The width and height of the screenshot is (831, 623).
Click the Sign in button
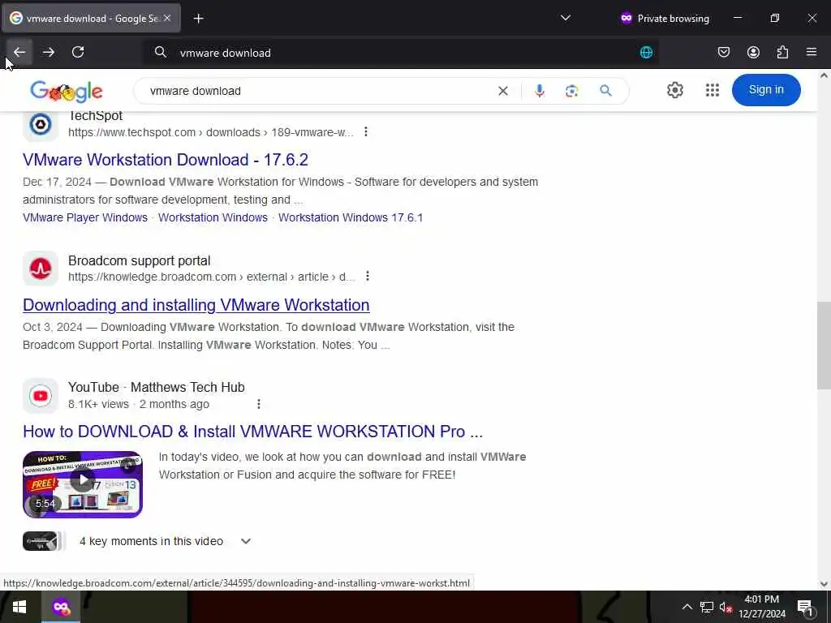[x=766, y=89]
